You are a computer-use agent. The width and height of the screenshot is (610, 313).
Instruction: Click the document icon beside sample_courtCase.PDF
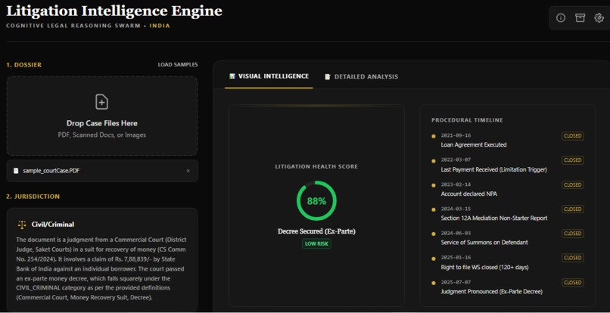[16, 170]
